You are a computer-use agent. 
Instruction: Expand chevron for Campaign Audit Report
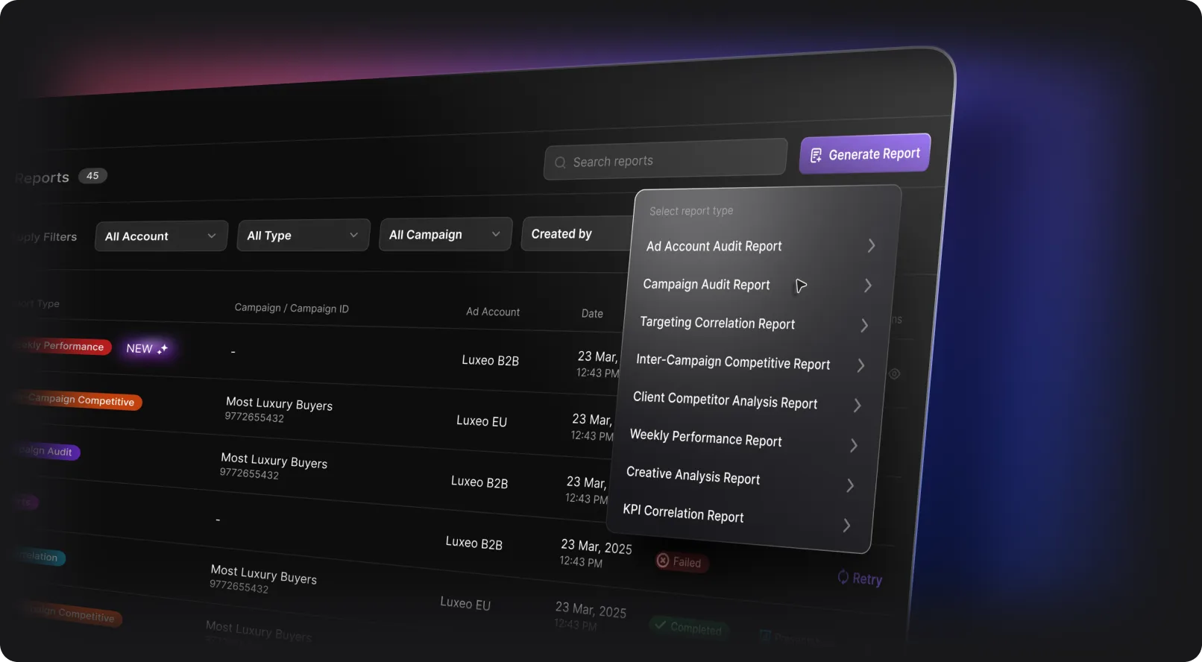(867, 286)
